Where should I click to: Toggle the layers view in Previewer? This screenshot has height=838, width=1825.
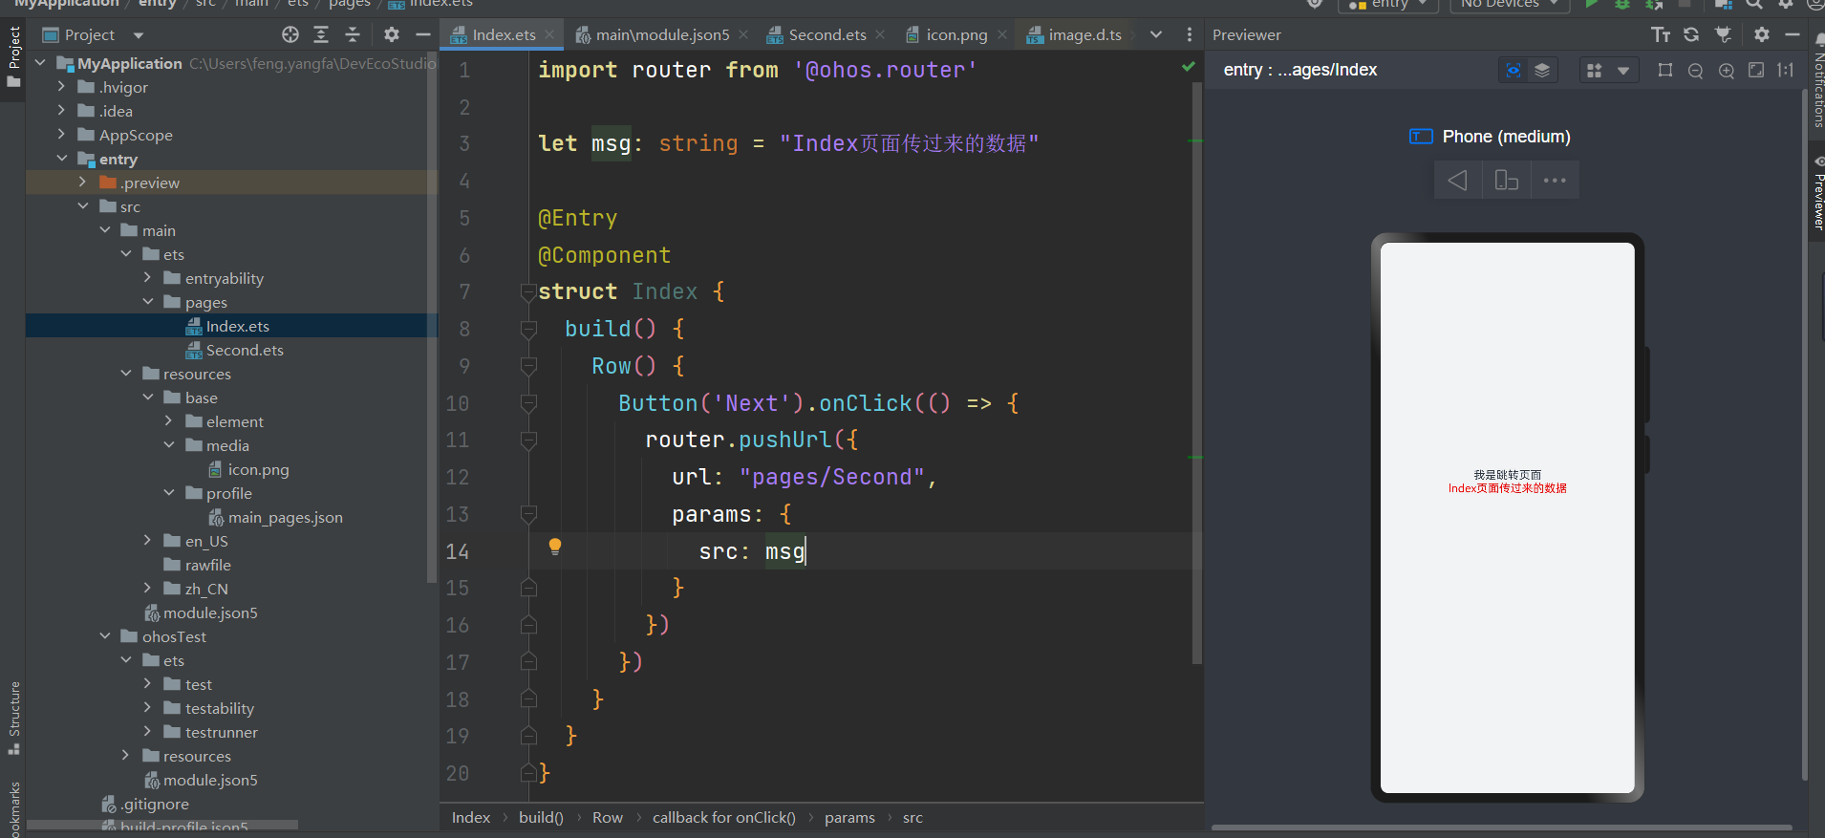pyautogui.click(x=1542, y=70)
